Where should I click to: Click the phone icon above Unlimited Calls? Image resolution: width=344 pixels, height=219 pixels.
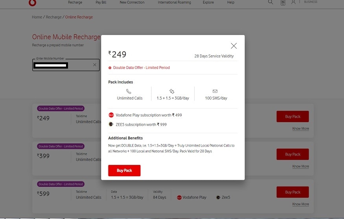129,91
